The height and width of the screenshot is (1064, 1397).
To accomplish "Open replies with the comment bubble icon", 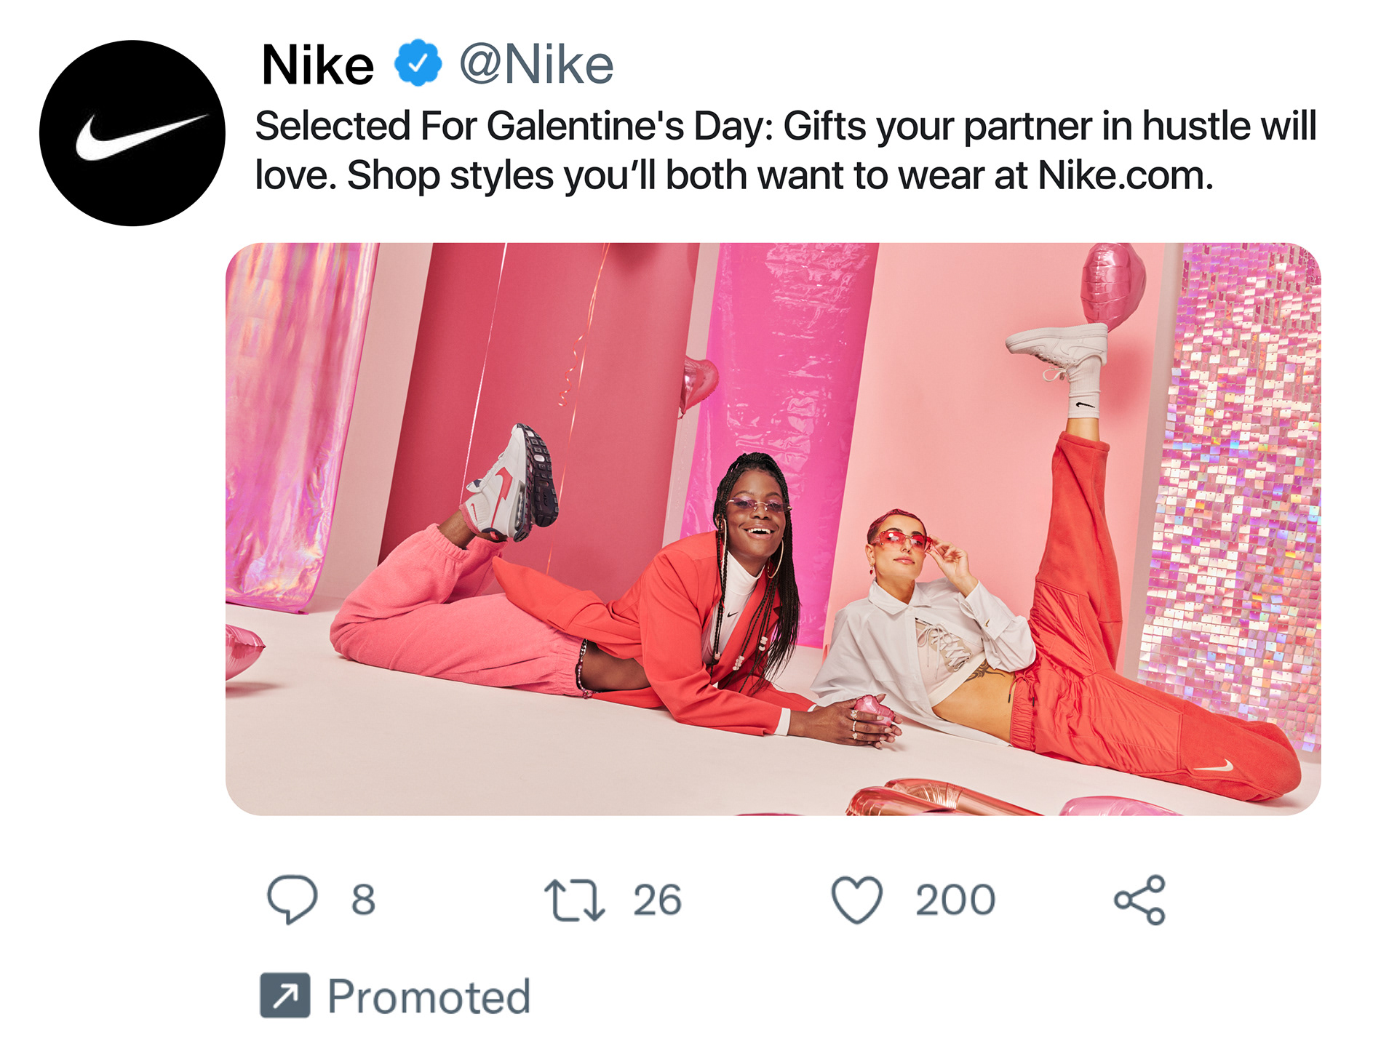I will 292,900.
